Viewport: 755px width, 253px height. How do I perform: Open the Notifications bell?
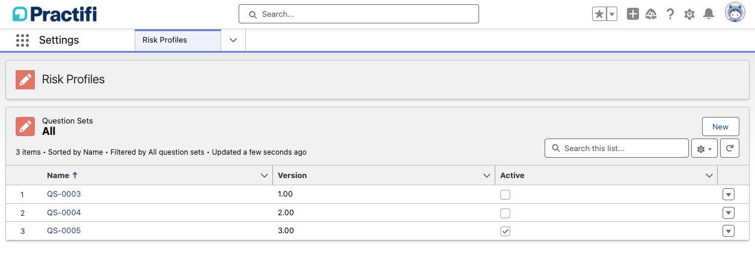point(709,14)
